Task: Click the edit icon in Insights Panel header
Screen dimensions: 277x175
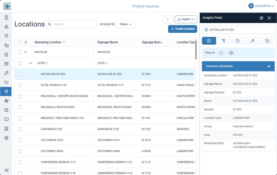Action: 261,18
